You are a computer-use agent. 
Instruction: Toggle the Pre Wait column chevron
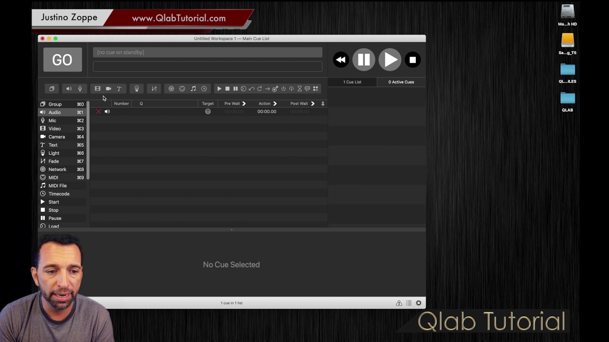[x=244, y=104]
